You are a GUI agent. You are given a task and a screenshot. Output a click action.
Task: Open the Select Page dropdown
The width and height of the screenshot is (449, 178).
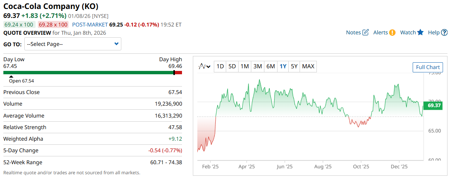(x=73, y=44)
